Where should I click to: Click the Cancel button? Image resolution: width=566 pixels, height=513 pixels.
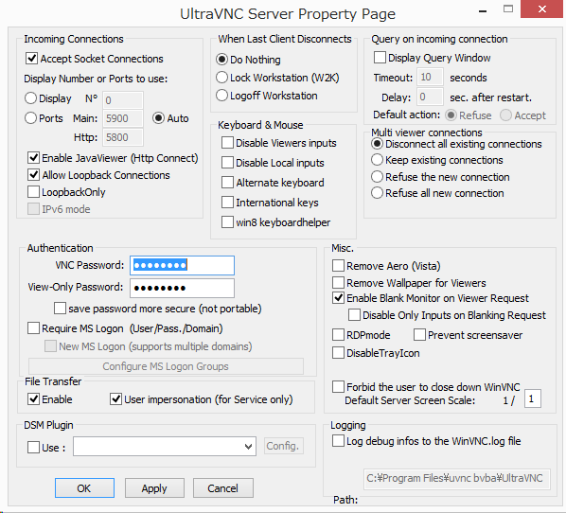pos(223,488)
